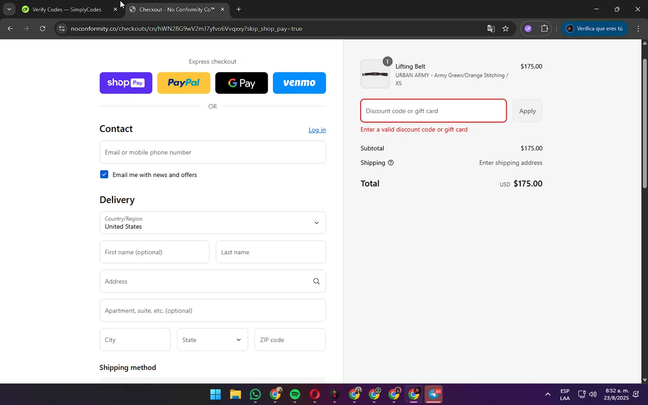The width and height of the screenshot is (648, 405).
Task: Pay with Shop Pay
Action: click(x=126, y=83)
